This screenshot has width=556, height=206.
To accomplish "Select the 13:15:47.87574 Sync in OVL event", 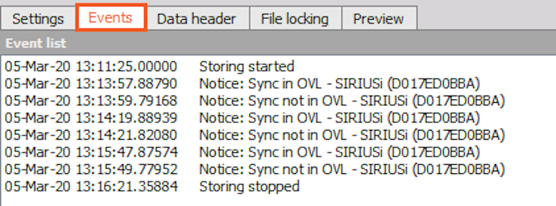I will (278, 152).
